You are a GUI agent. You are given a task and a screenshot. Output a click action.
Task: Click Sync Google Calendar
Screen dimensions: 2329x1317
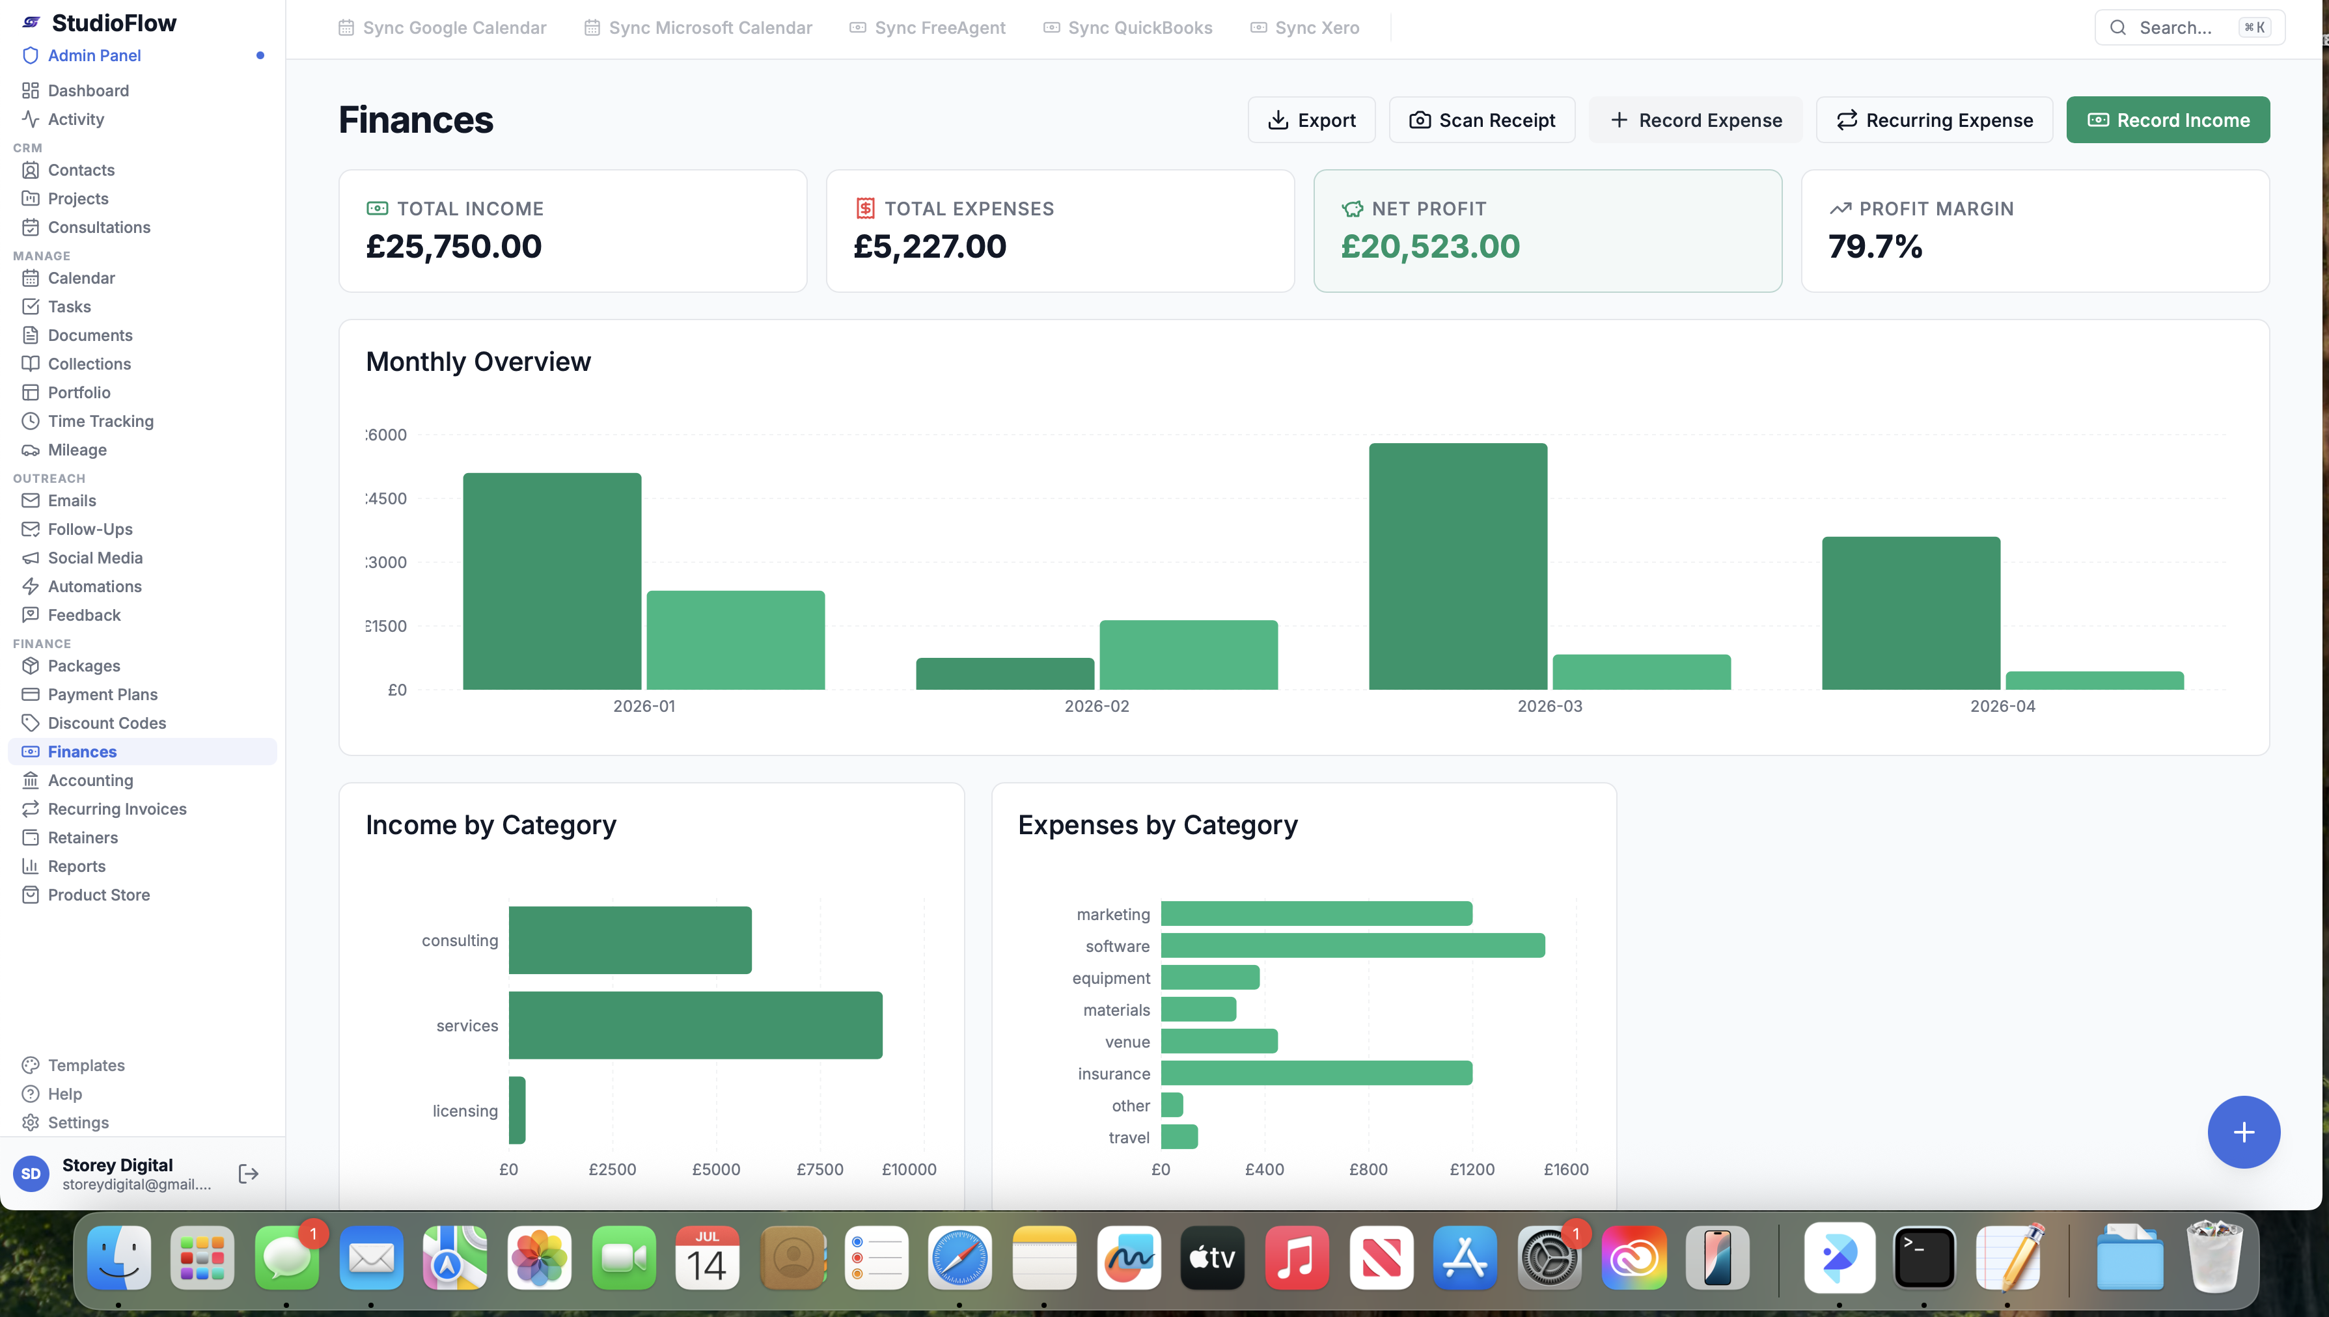443,28
